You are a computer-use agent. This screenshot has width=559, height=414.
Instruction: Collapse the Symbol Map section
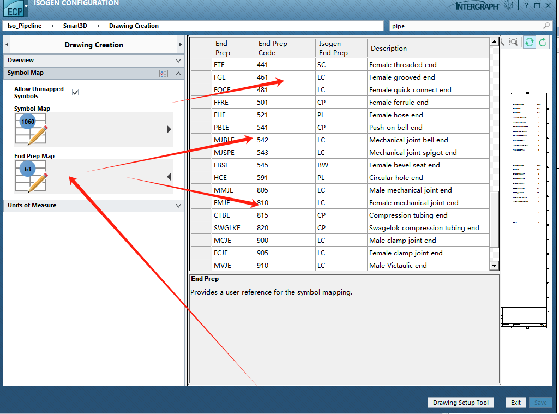tap(178, 74)
